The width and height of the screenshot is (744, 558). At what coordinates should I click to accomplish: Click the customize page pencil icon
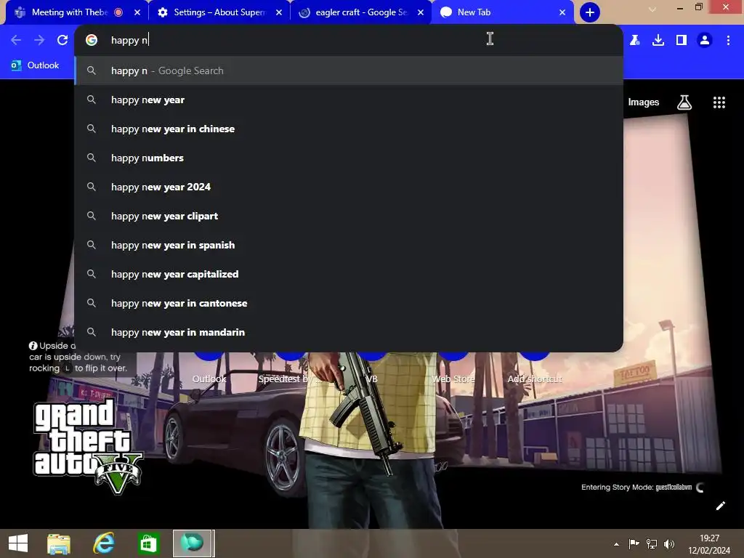[x=720, y=506]
